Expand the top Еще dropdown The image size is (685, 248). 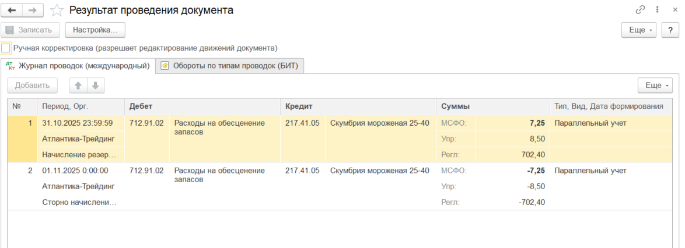[x=640, y=30]
